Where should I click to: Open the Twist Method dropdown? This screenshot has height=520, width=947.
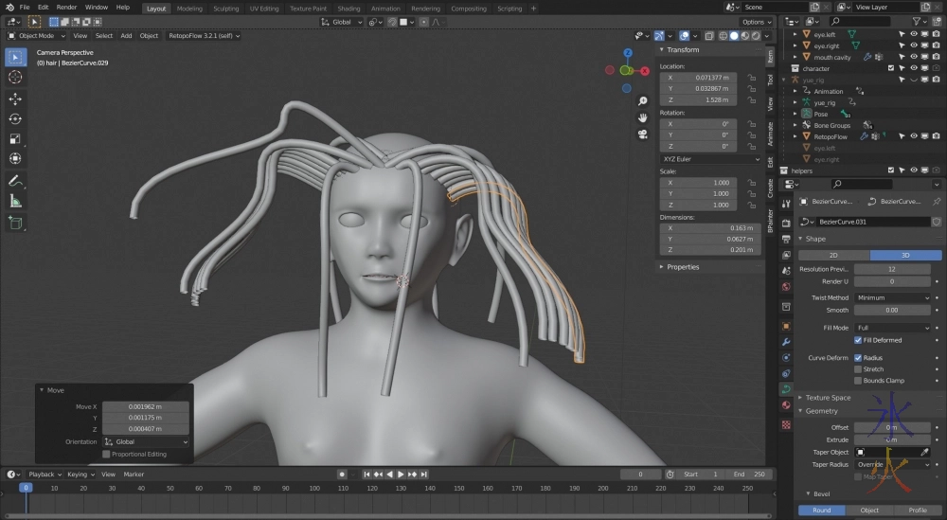tap(892, 297)
